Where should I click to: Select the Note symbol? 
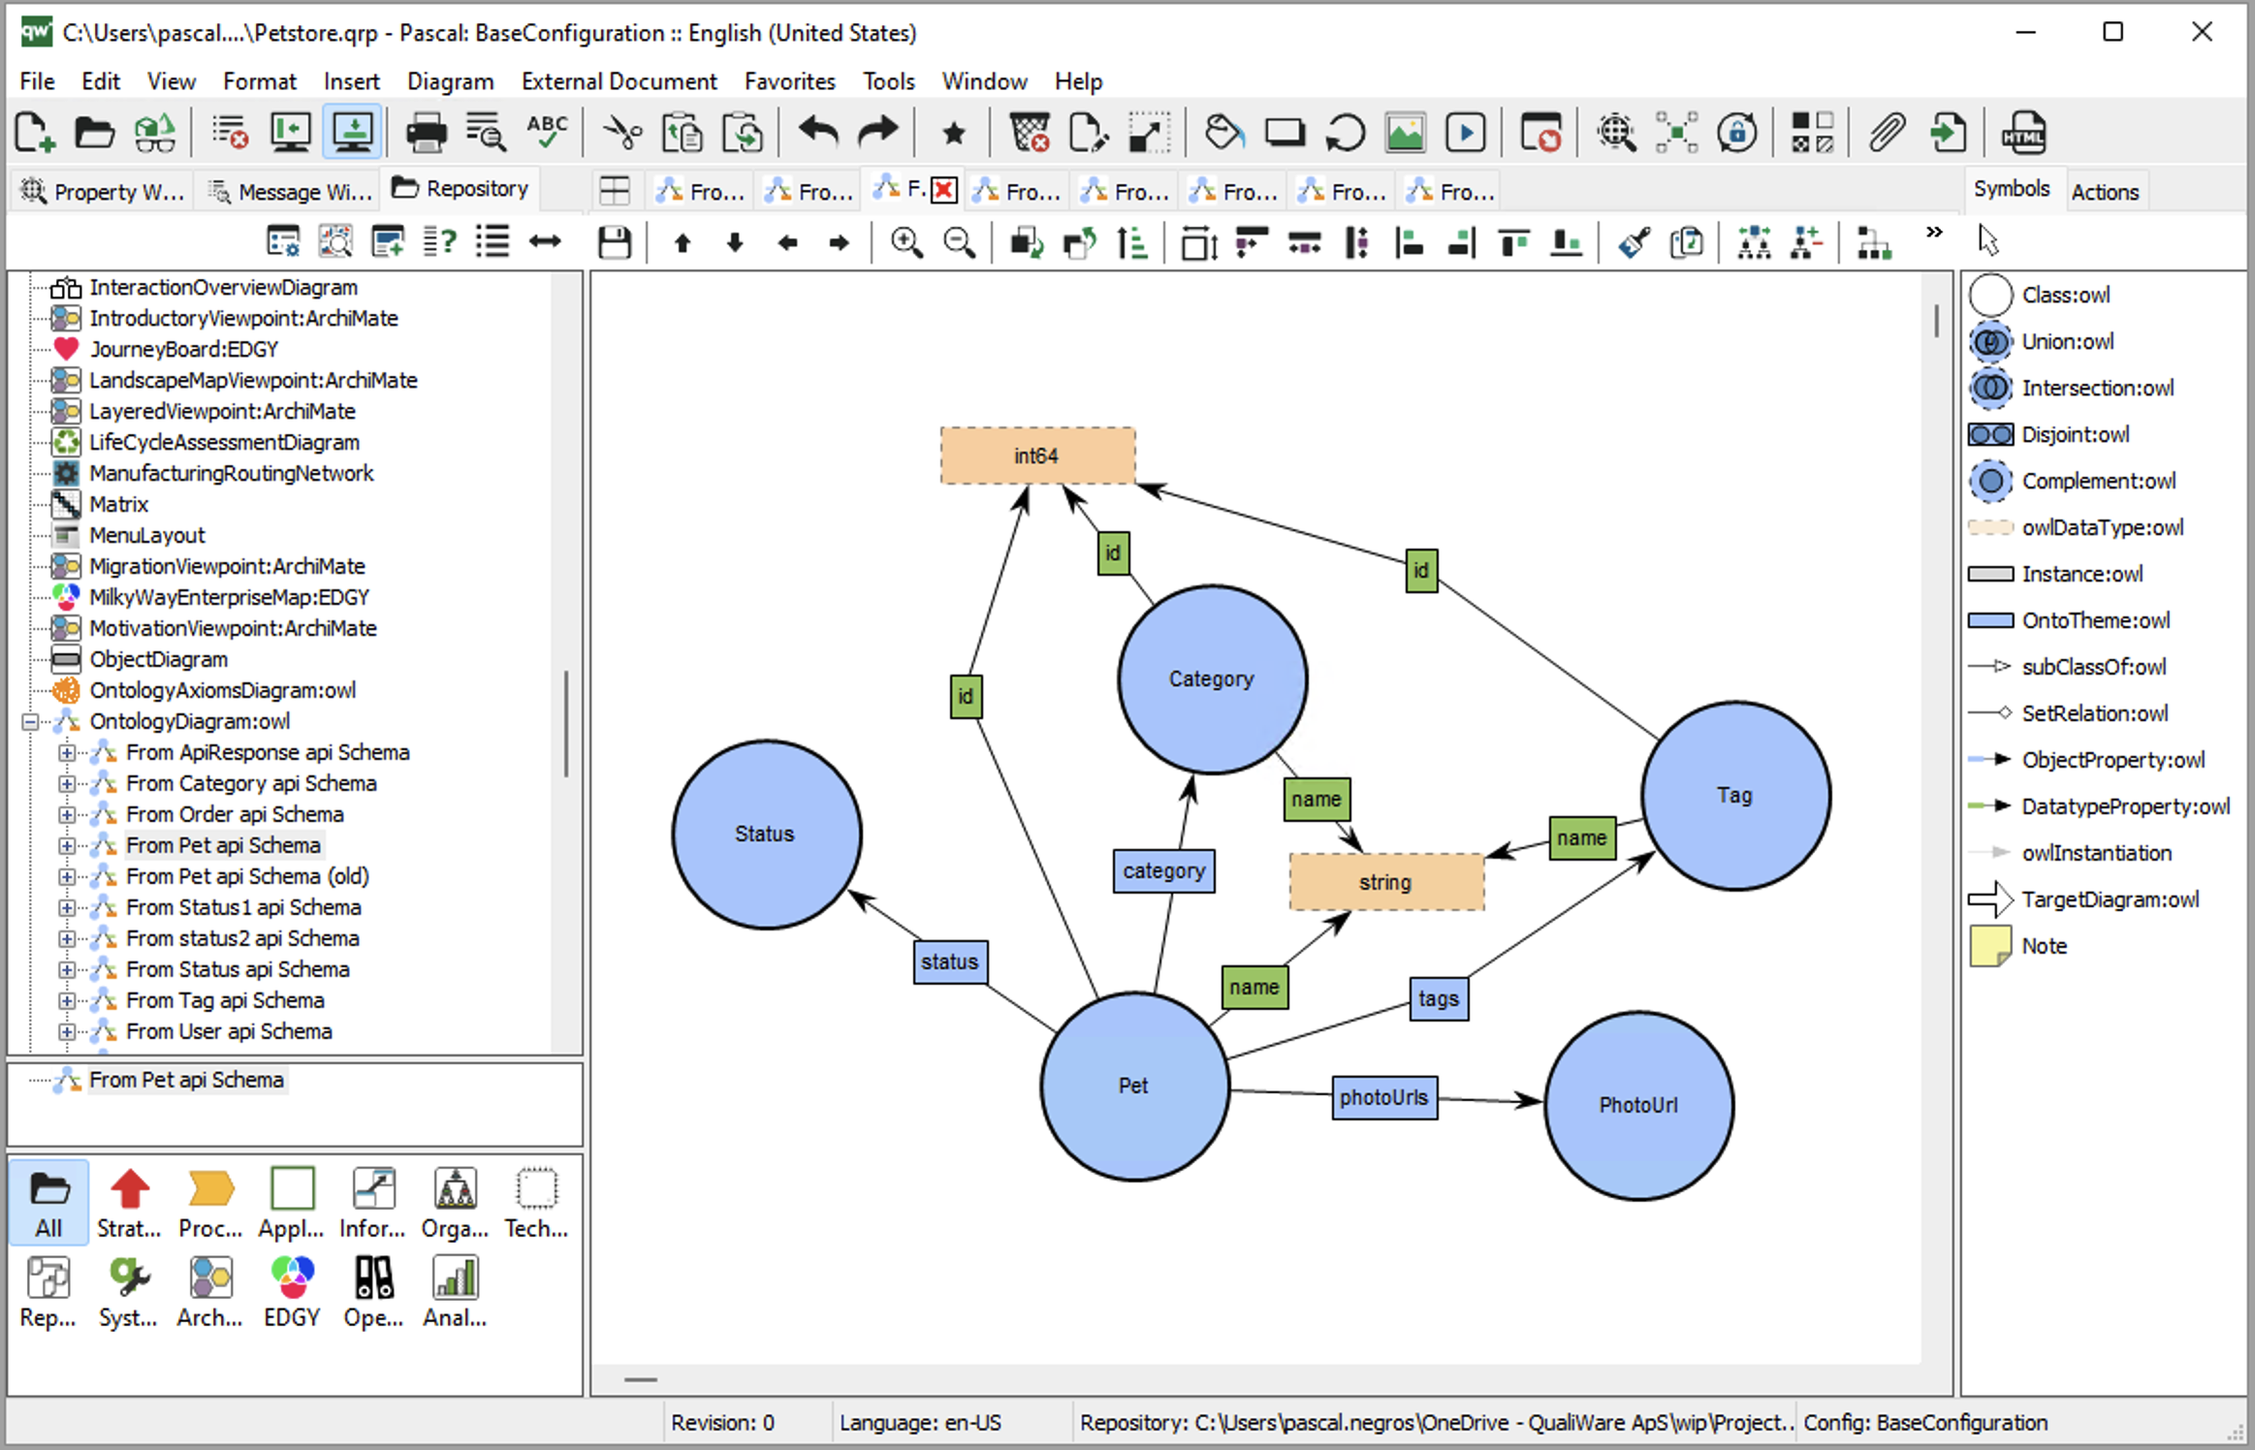point(2018,946)
